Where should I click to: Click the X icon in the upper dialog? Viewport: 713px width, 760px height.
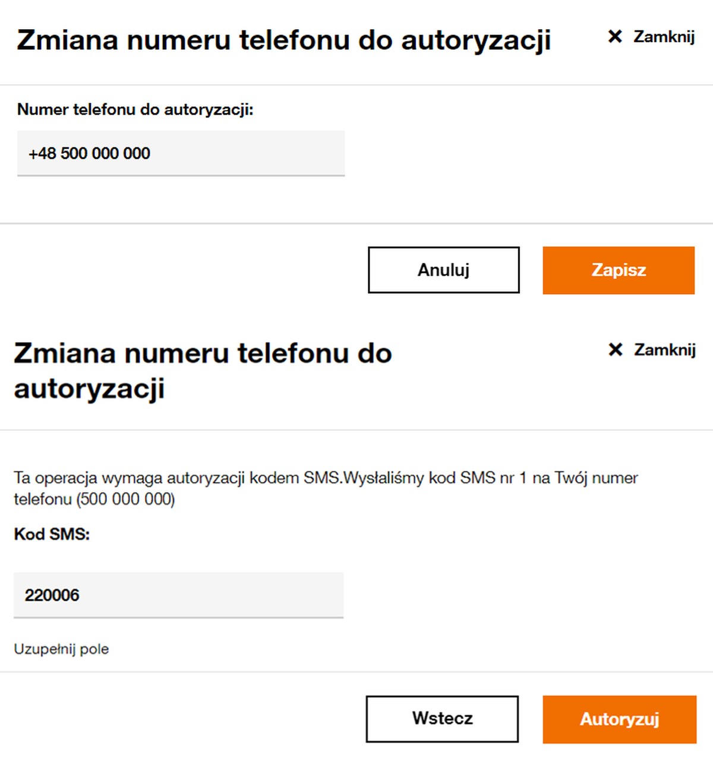point(615,37)
